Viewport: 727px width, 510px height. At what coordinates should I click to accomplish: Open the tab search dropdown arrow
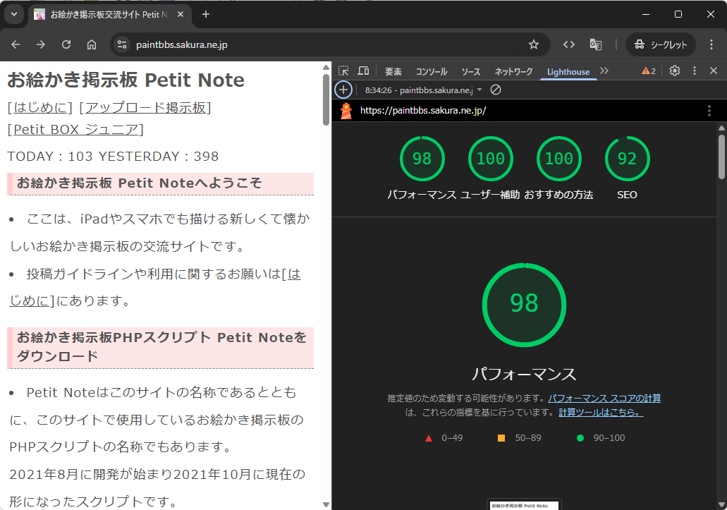[14, 14]
